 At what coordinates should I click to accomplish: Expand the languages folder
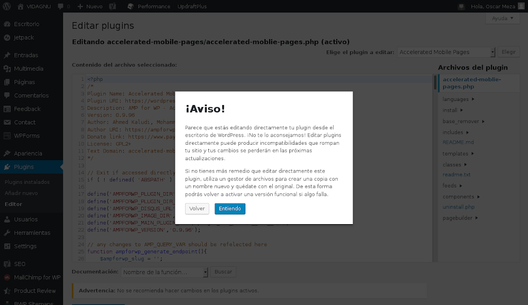pyautogui.click(x=458, y=99)
